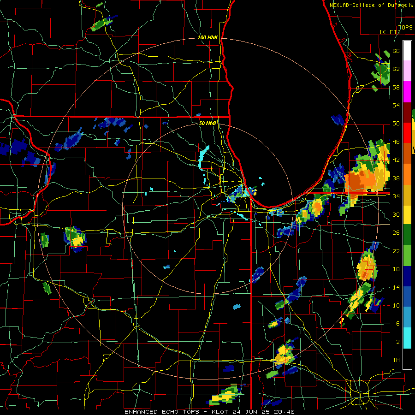Click the 100 NMI range ring label
Viewport: 415px width, 415px height.
(x=207, y=38)
